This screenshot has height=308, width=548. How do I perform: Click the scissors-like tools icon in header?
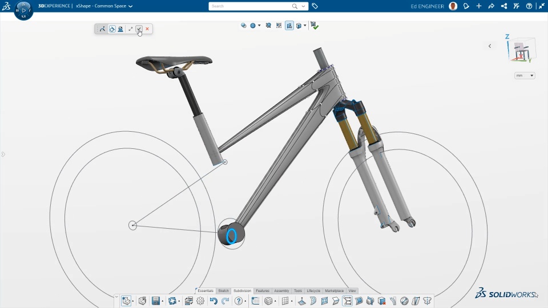[516, 6]
